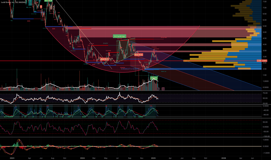Click the LCID ticker price label
Screen dimensions: 271x160
[x=259, y=61]
